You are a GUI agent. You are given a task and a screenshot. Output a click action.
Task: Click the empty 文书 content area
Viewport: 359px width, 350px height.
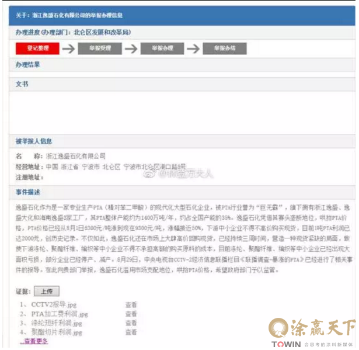point(182,113)
